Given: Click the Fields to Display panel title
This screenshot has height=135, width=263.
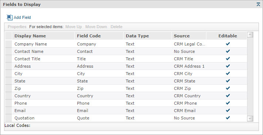Looking at the screenshot, I should tap(22, 4).
